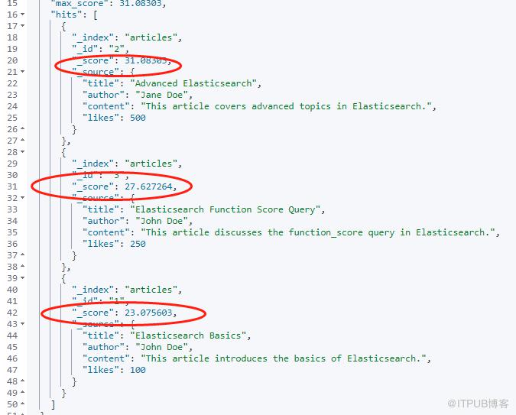Select line number 33 in the gutter

pos(12,209)
